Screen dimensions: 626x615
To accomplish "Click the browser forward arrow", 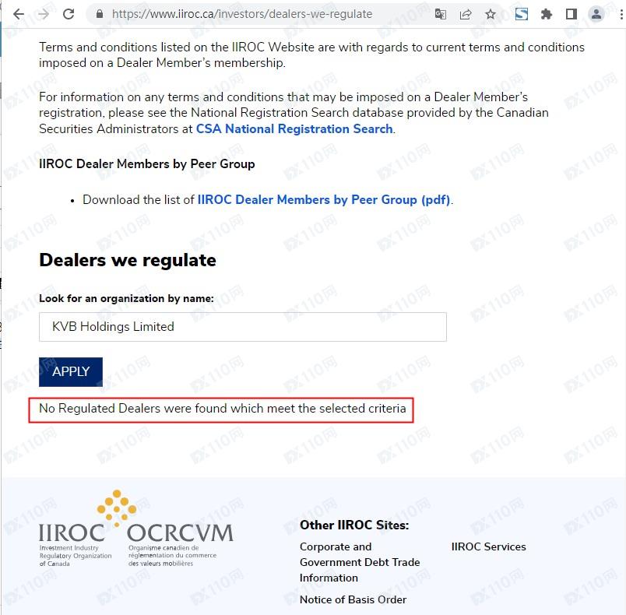I will click(44, 14).
